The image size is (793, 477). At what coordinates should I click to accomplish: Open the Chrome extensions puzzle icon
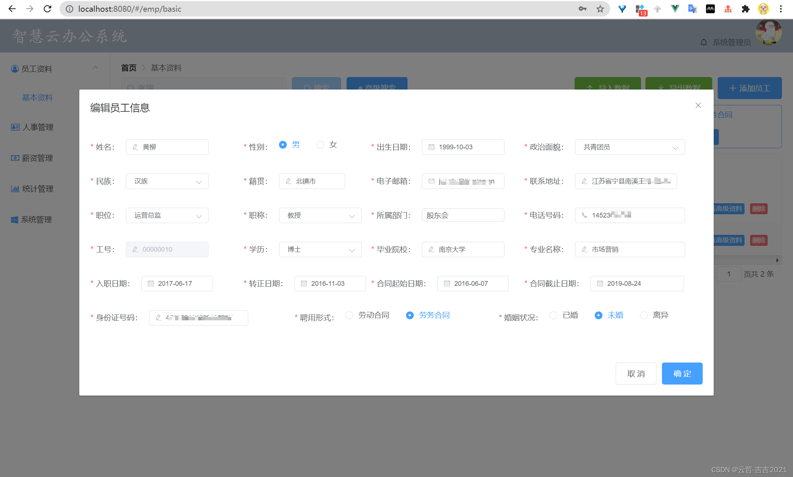coord(745,9)
